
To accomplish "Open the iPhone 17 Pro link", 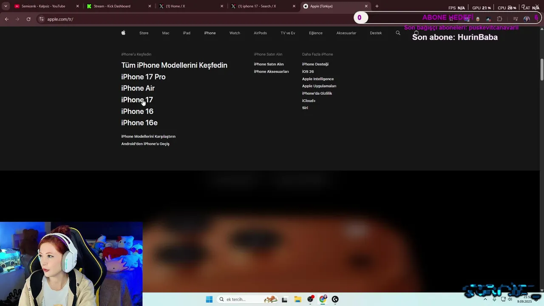I will click(x=143, y=77).
